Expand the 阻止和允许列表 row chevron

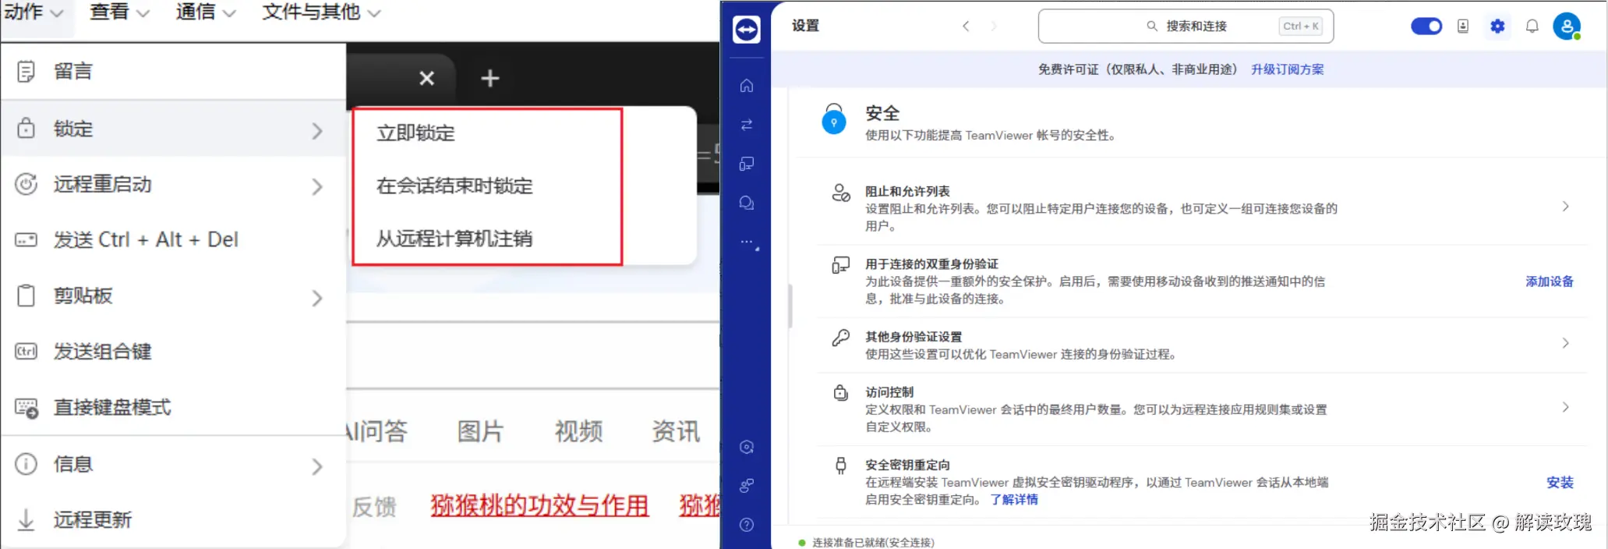[x=1565, y=207]
